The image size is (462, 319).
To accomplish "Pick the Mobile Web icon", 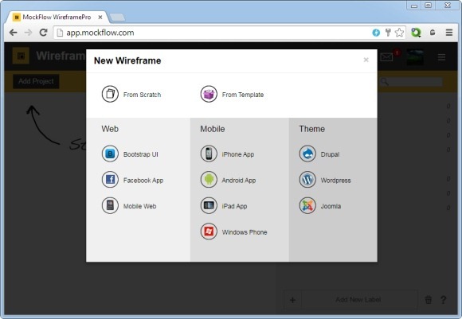I will click(110, 205).
